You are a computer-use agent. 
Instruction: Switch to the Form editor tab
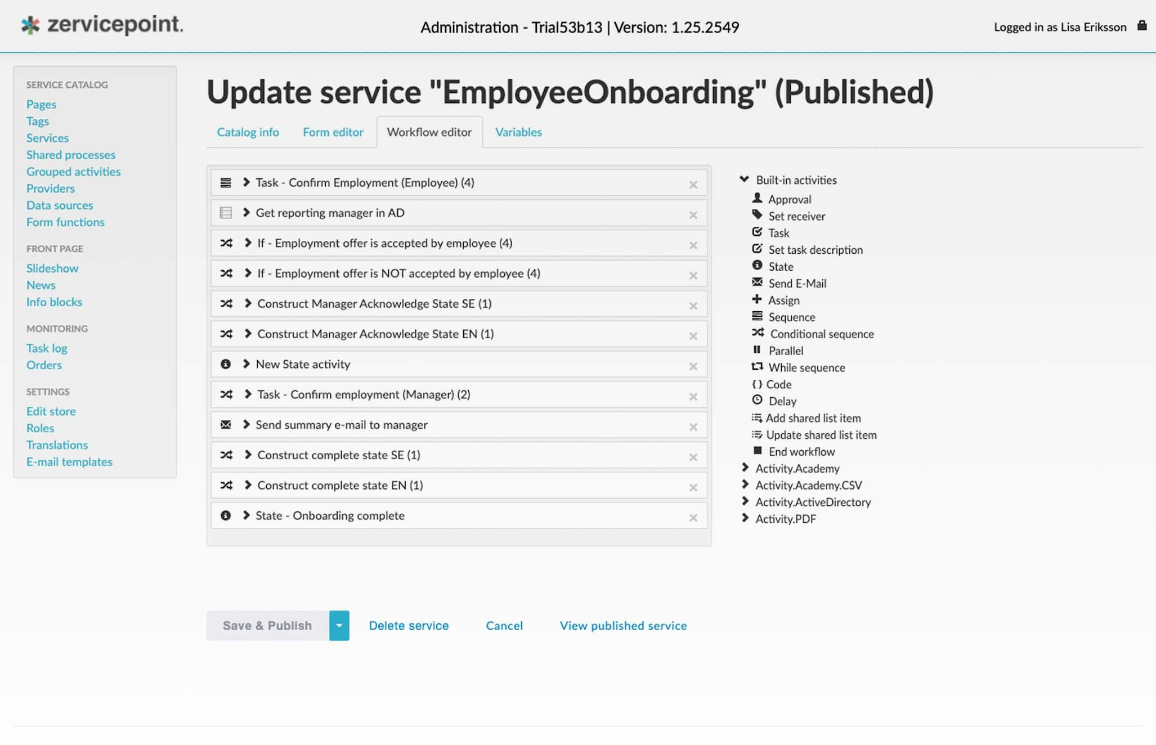click(x=333, y=132)
